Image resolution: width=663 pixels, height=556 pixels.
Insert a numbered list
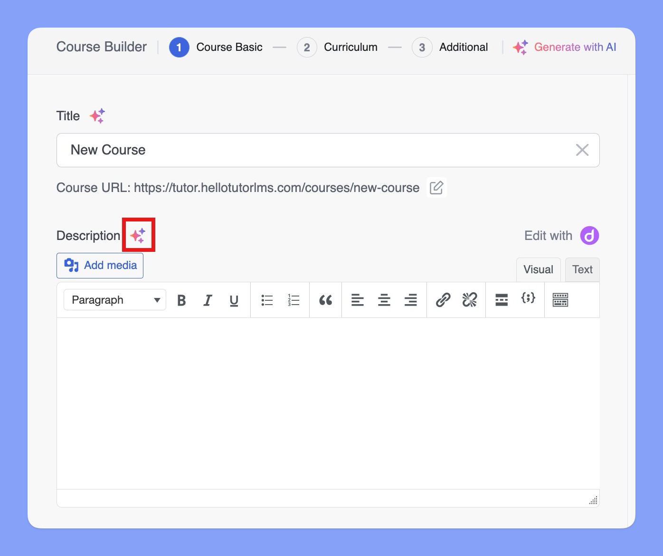pos(294,300)
